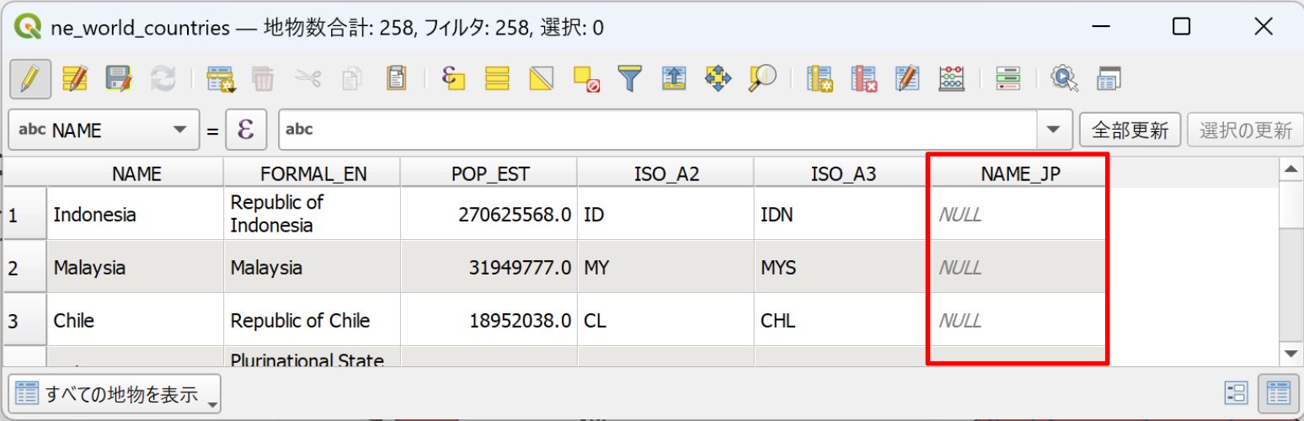Click the CHL ISO_A3 cell
This screenshot has width=1304, height=421.
(x=843, y=321)
